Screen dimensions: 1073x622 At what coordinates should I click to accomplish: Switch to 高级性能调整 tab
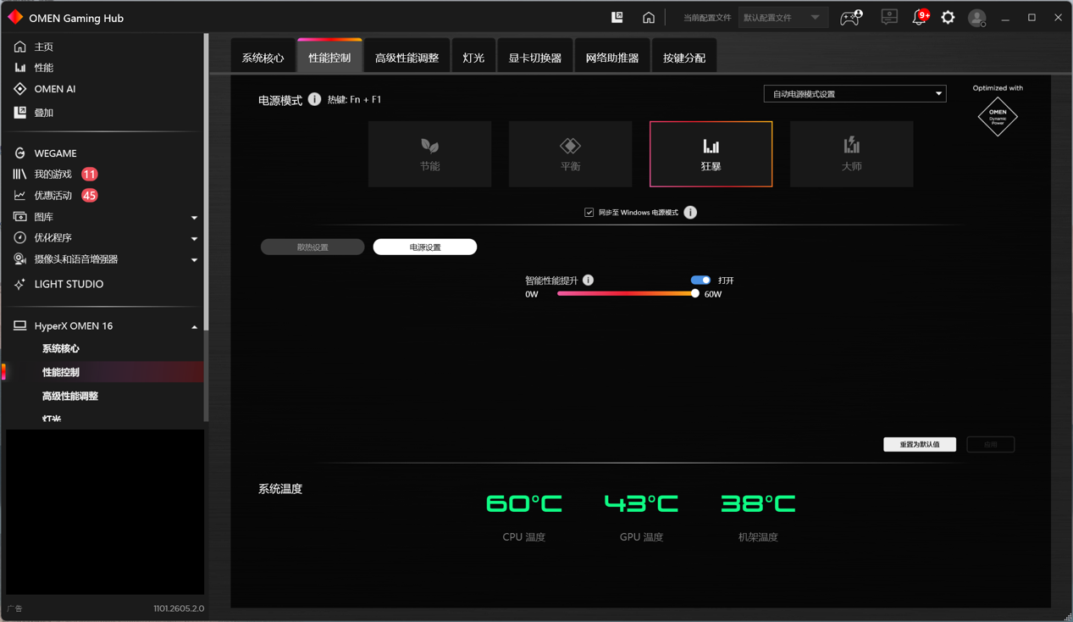(x=407, y=58)
